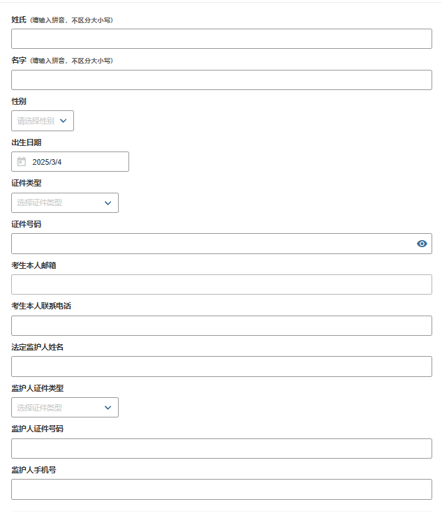Screen dimensions: 442x518
Task: Click the 考生本人联系电话 label
Action: (x=41, y=306)
